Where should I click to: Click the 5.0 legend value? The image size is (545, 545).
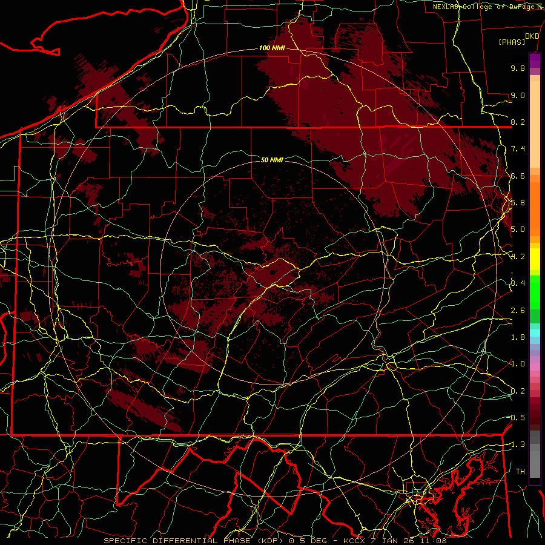click(x=518, y=230)
